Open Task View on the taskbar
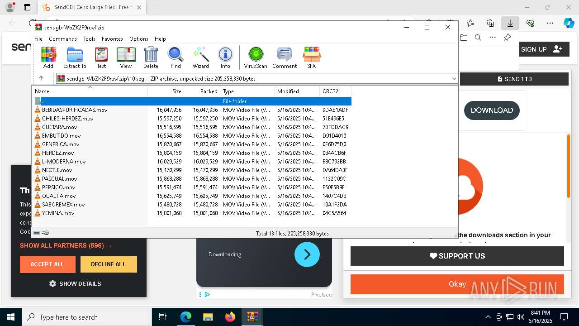Viewport: 579px width, 326px height. pos(163,317)
